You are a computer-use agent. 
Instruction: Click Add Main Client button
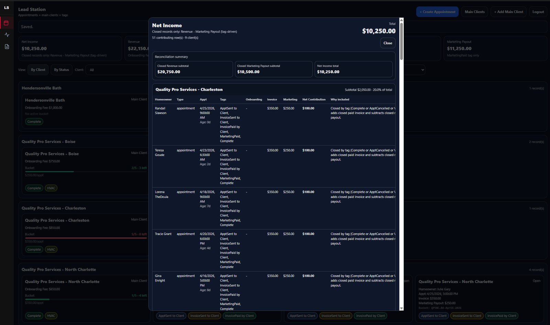pyautogui.click(x=508, y=12)
